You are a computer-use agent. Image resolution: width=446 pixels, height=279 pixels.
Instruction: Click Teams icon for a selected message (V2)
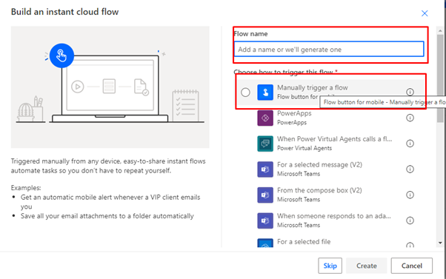(265, 169)
